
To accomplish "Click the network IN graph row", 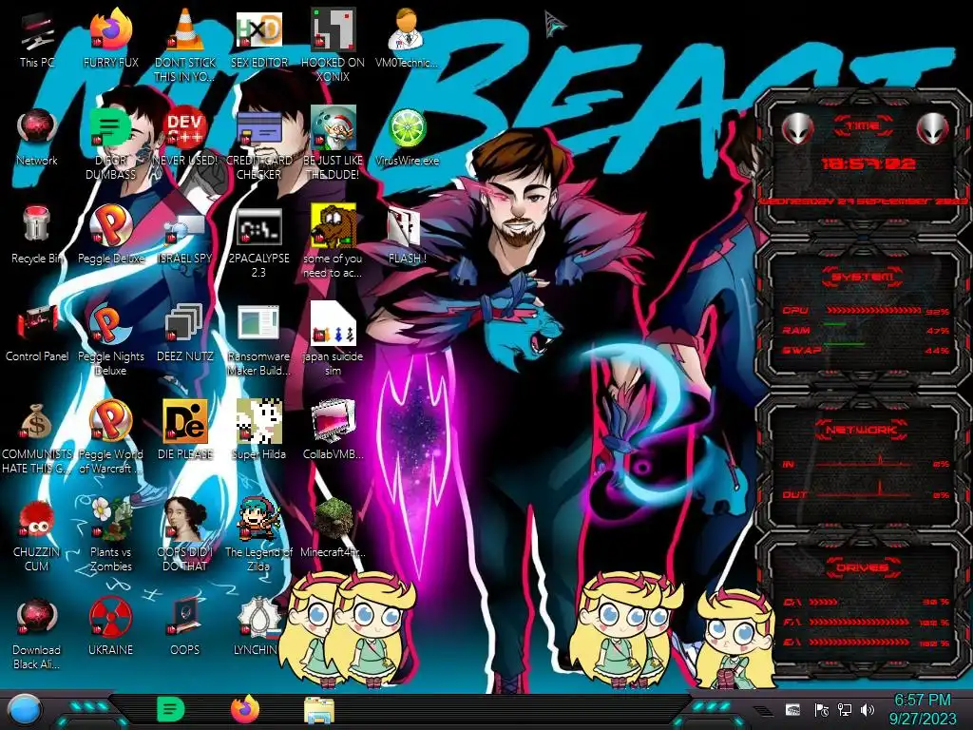I will (x=867, y=463).
